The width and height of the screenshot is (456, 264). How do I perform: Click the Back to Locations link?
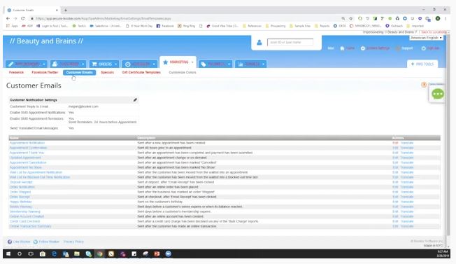pos(434,32)
